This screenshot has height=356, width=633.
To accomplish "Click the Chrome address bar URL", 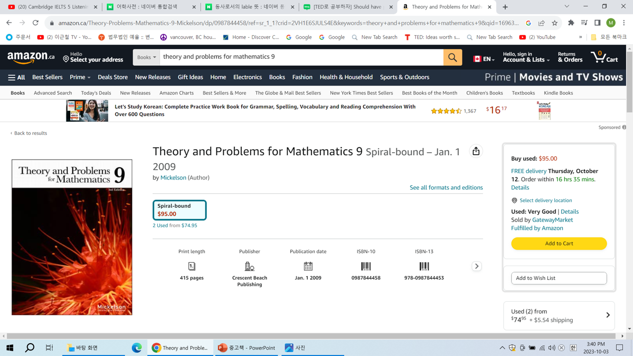I will (288, 23).
